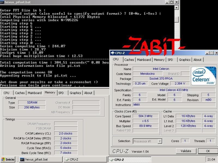This screenshot has width=218, height=163.
Task: Click the Core Voltage value 2.384 V
Action: 180,83
